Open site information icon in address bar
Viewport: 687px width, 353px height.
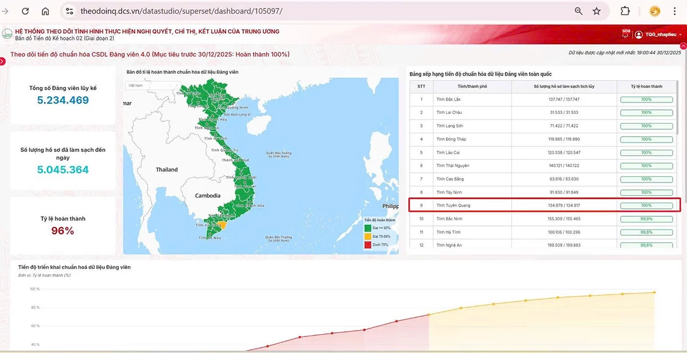tap(70, 11)
